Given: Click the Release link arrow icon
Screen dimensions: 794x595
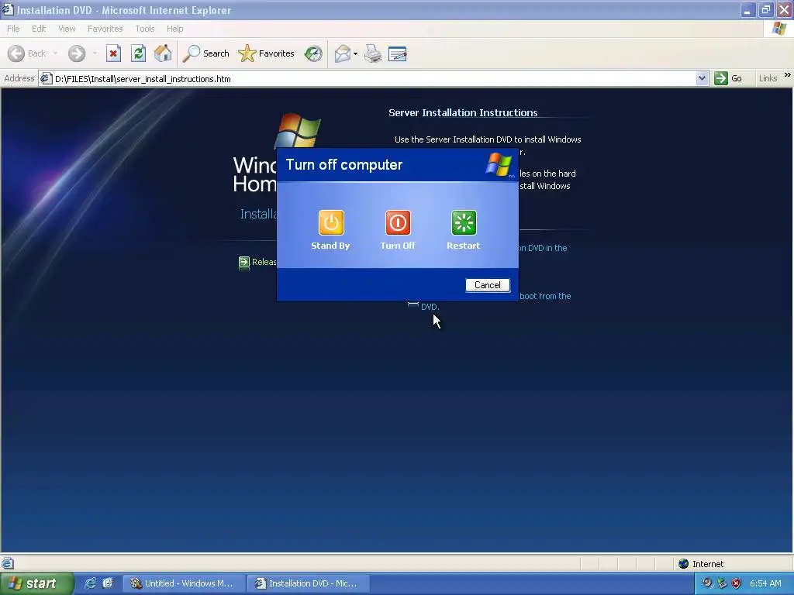Looking at the screenshot, I should 244,262.
